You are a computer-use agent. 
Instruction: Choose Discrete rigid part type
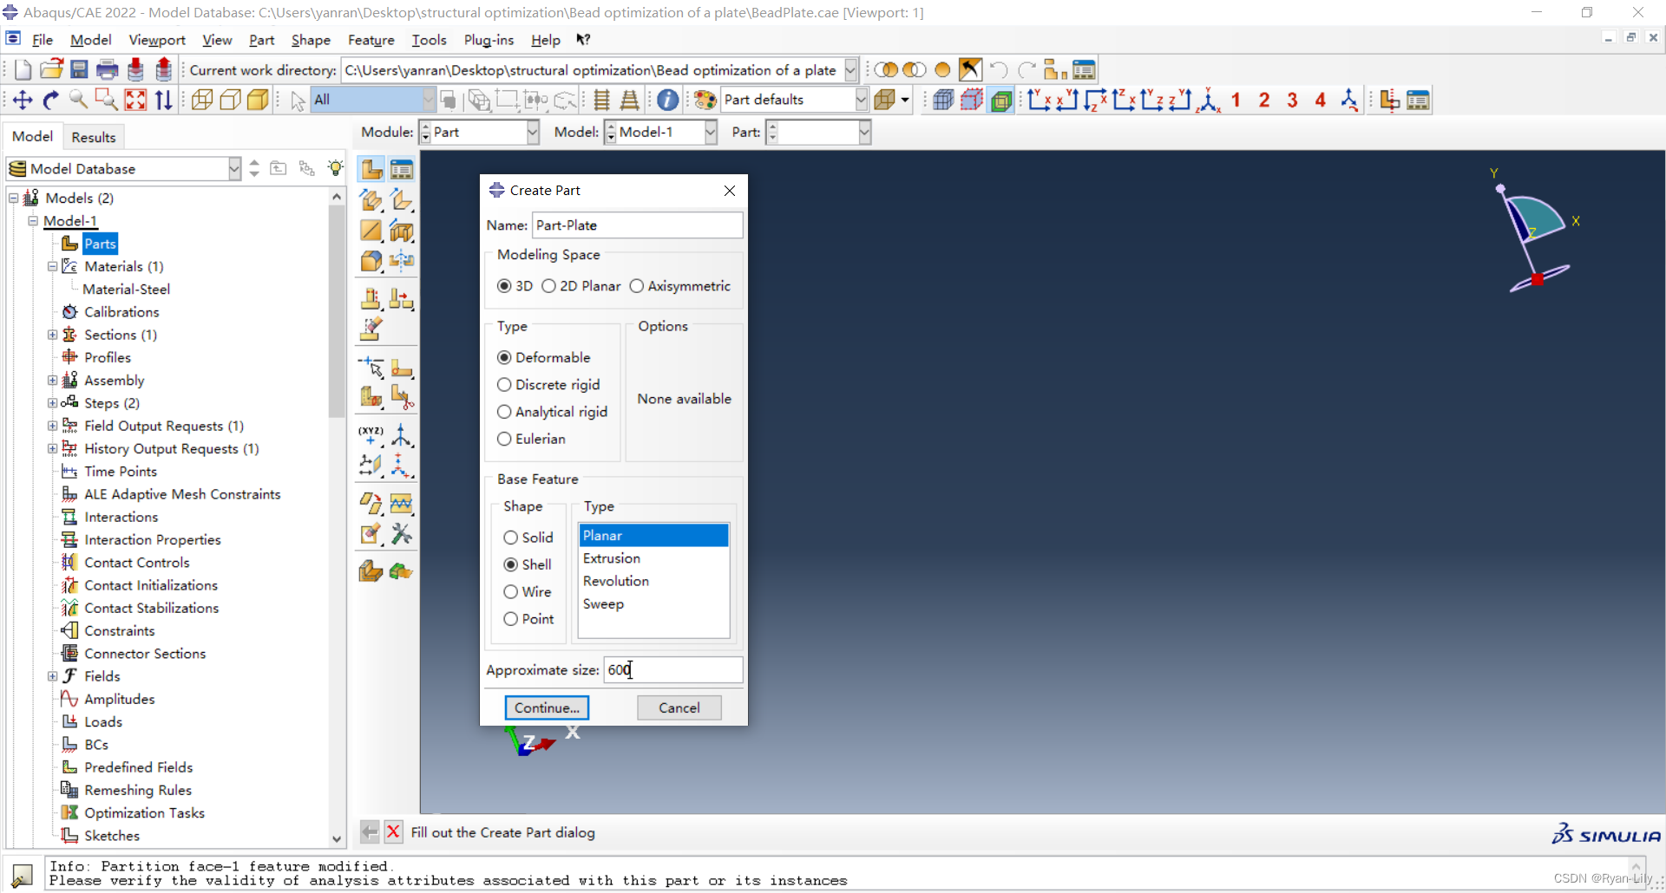[x=548, y=385]
